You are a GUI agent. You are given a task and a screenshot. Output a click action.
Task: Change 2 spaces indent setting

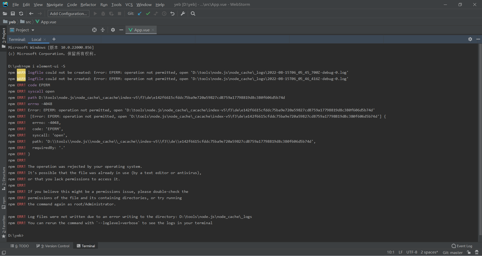coord(429,252)
